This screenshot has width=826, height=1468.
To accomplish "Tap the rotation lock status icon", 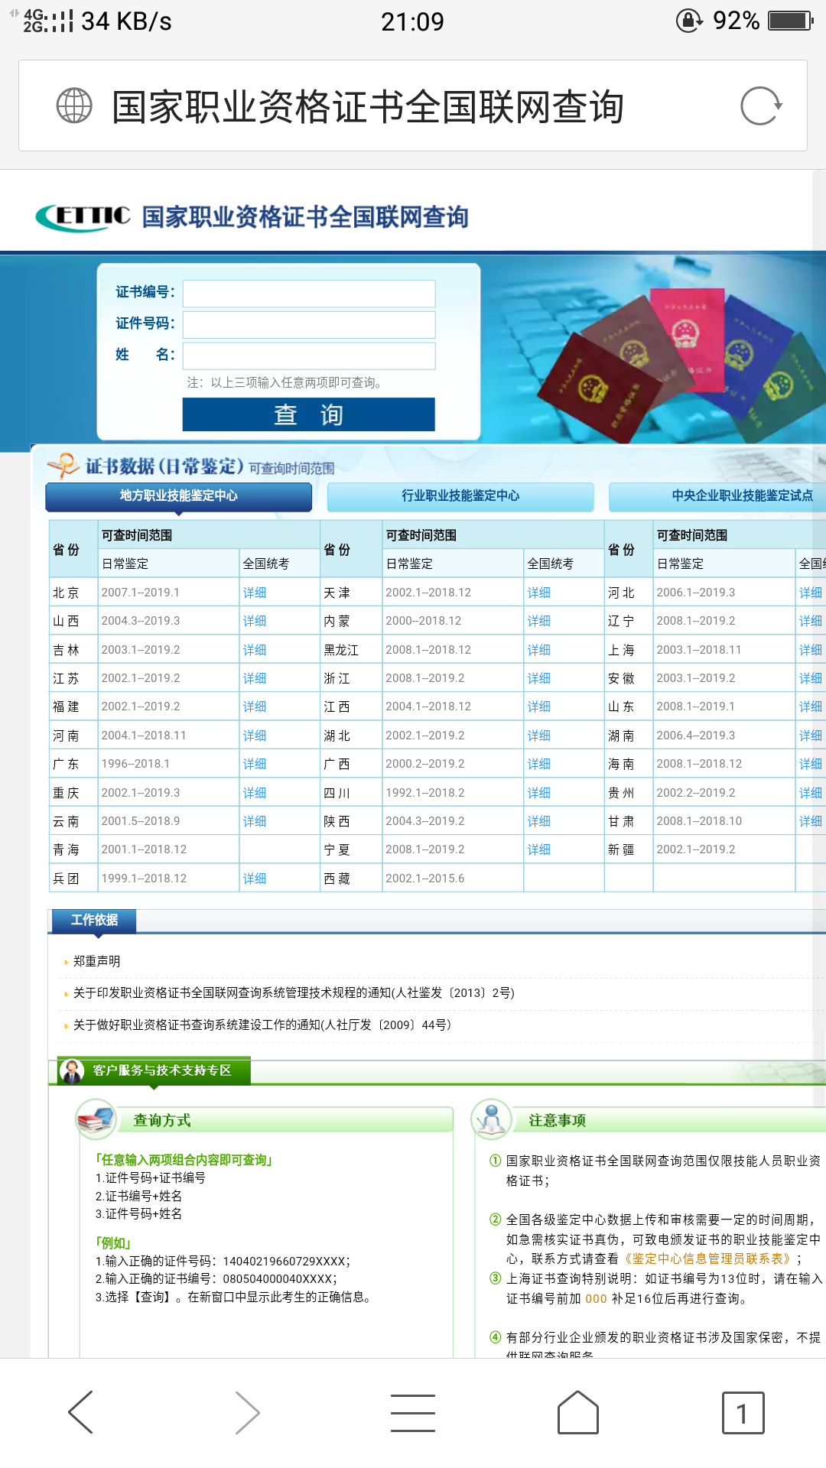I will [689, 21].
